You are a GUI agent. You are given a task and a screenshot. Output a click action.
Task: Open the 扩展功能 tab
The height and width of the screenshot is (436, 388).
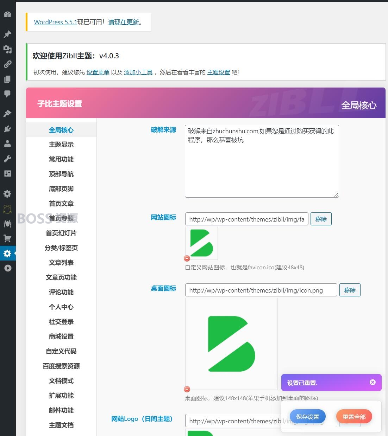tap(61, 396)
